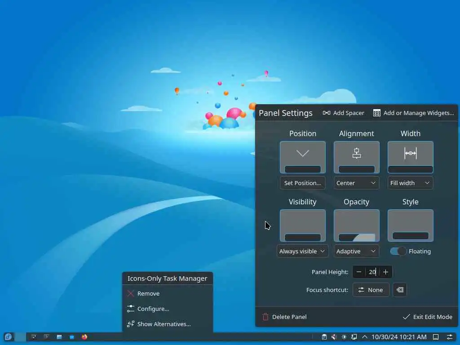Select the Remove label in the widget menu

pos(148,293)
